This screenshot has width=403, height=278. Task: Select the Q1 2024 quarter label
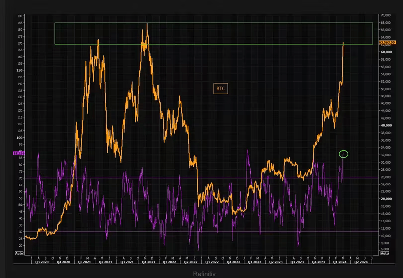340,262
